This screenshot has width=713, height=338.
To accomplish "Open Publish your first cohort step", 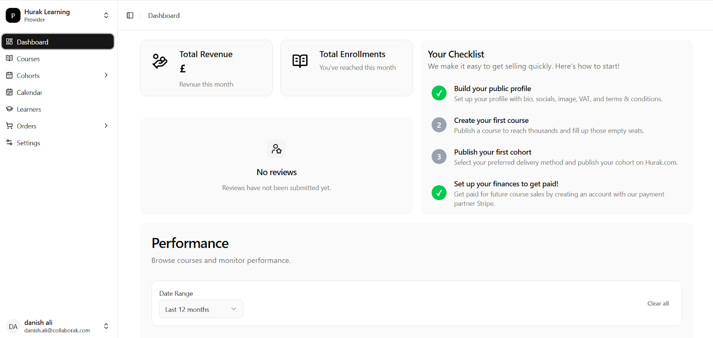I will tap(492, 152).
